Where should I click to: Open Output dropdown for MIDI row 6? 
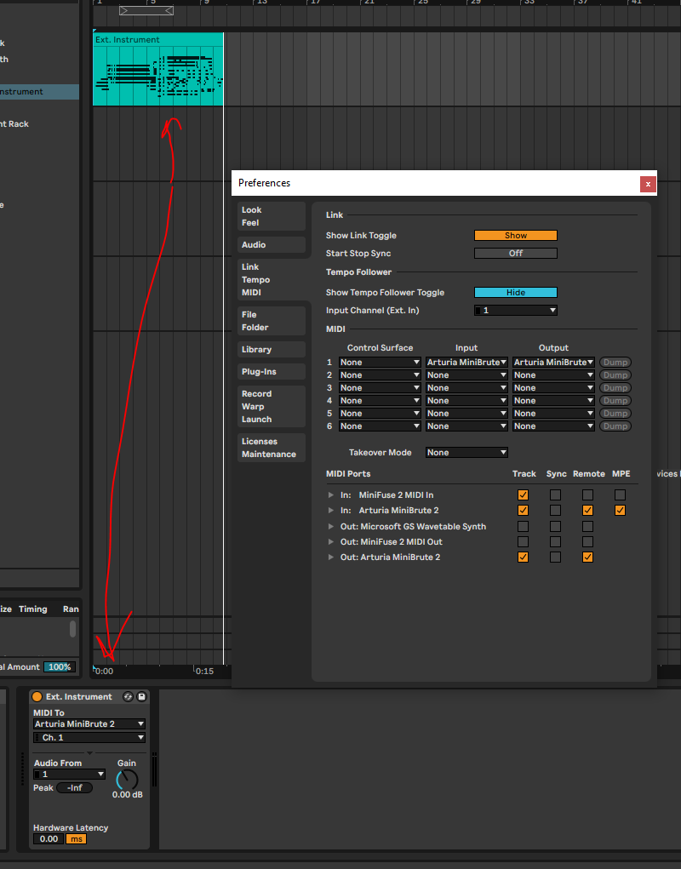[553, 426]
